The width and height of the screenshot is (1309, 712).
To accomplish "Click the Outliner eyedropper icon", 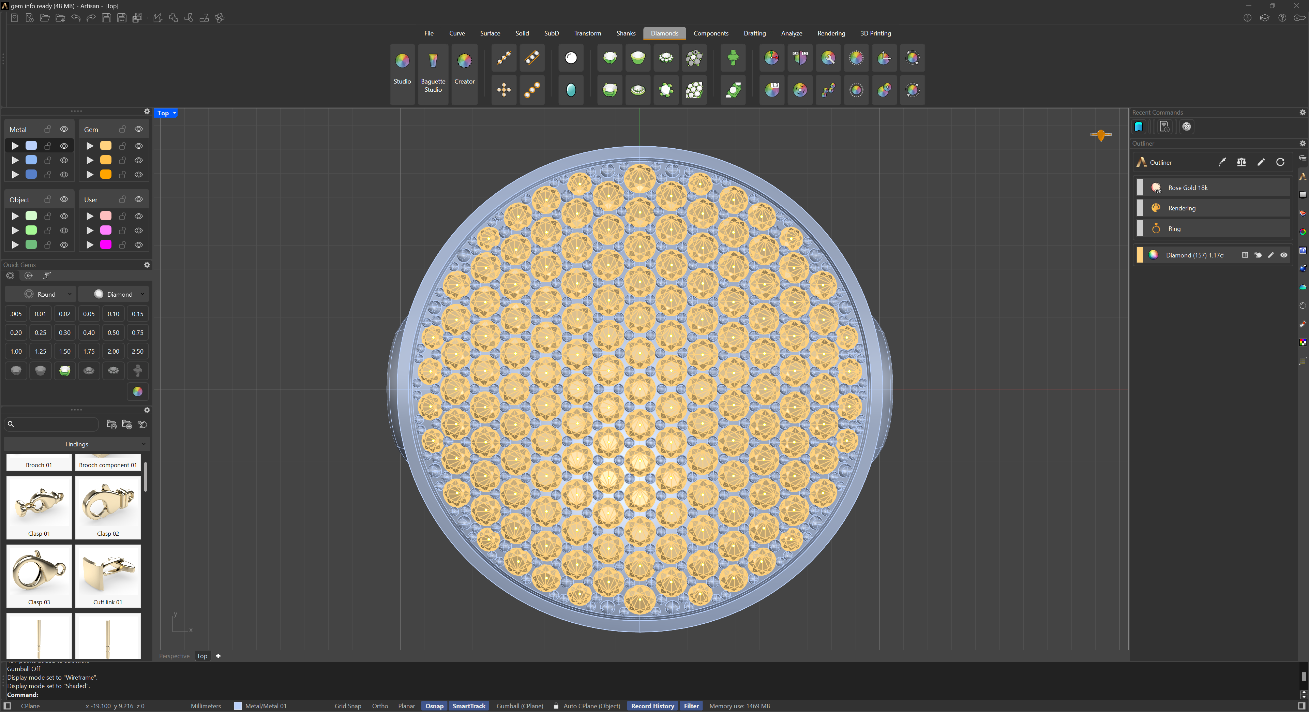I will click(x=1222, y=162).
